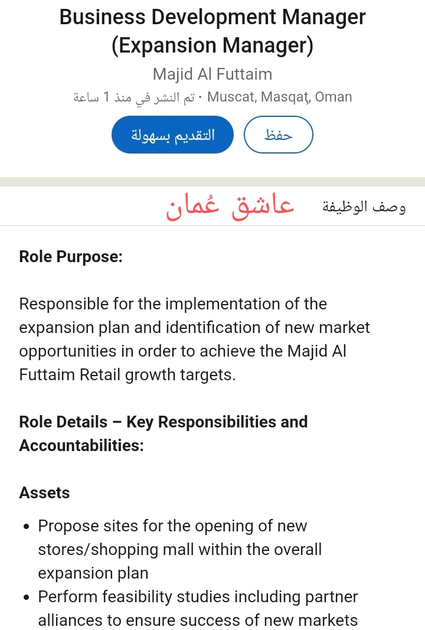Click the Futtaim Retail growth targets line
The image size is (425, 630).
[127, 375]
